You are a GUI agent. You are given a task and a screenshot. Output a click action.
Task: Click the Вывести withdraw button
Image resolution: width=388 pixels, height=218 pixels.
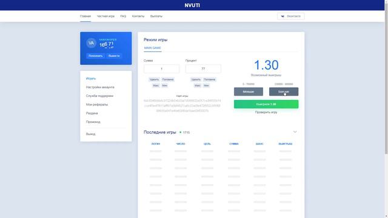pos(114,56)
